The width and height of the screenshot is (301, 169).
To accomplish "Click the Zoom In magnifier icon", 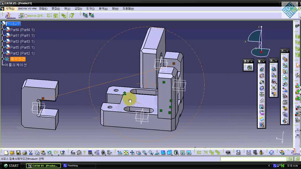I will tap(145, 152).
